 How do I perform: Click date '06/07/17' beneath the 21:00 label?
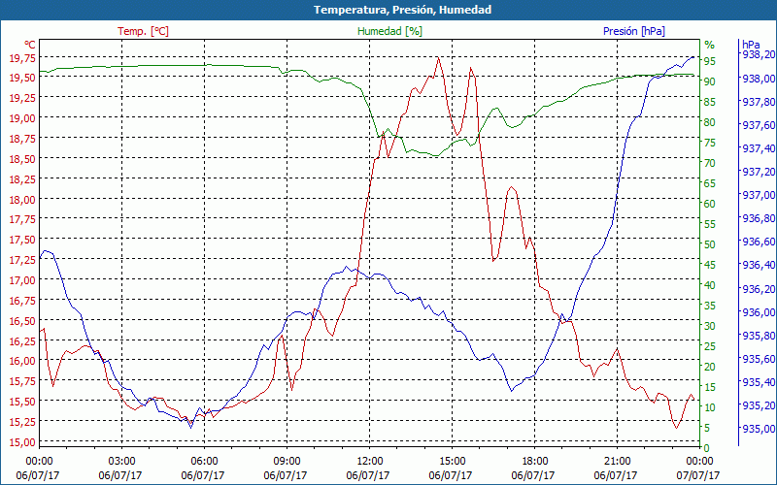coord(616,475)
